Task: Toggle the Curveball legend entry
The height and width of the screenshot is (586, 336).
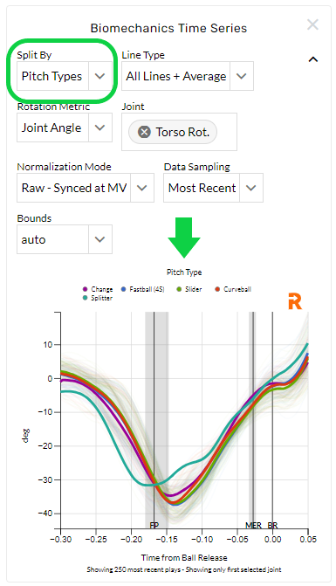Action: [233, 289]
